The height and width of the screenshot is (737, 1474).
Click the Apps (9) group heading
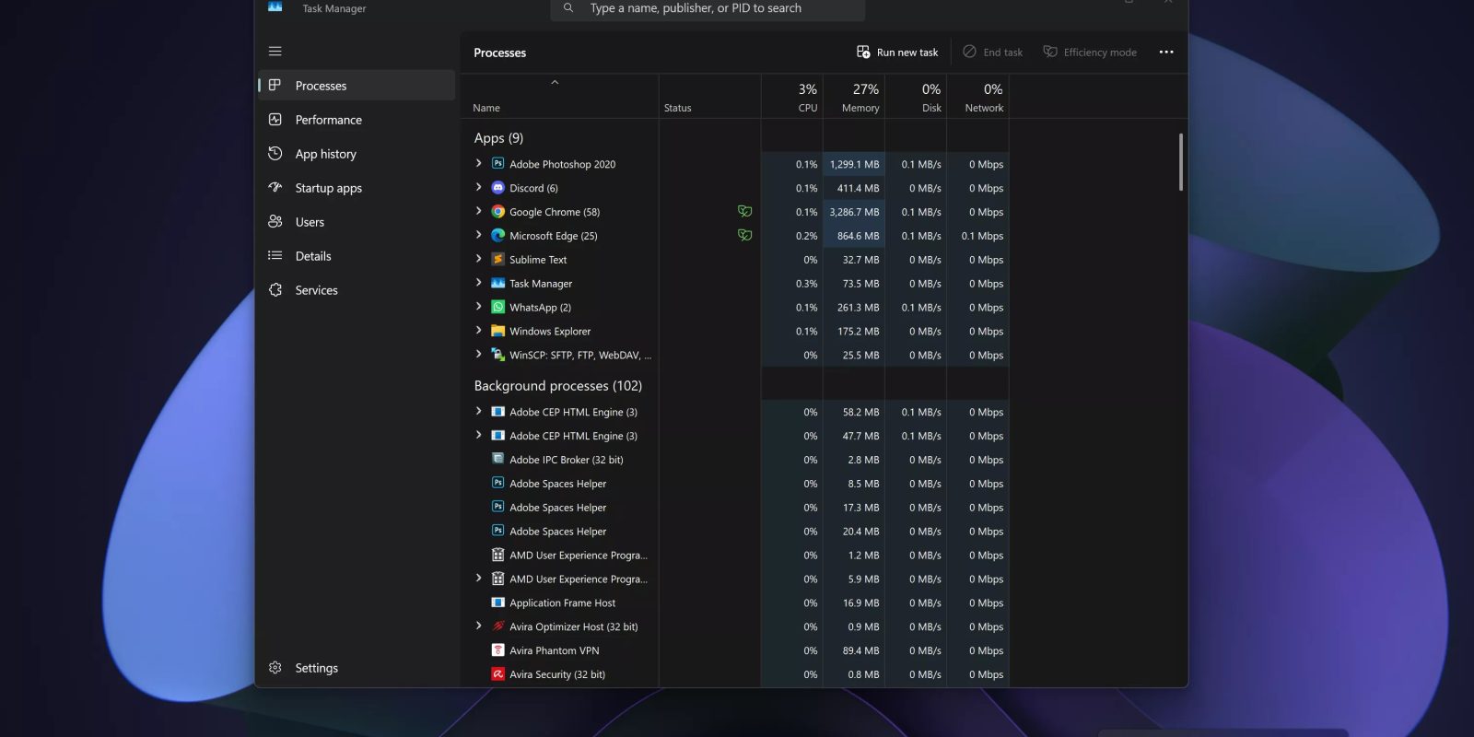point(498,138)
